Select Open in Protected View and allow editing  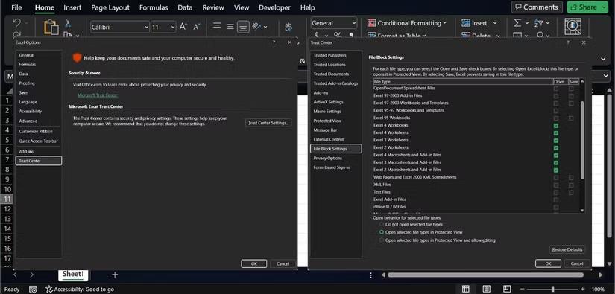tap(382, 240)
